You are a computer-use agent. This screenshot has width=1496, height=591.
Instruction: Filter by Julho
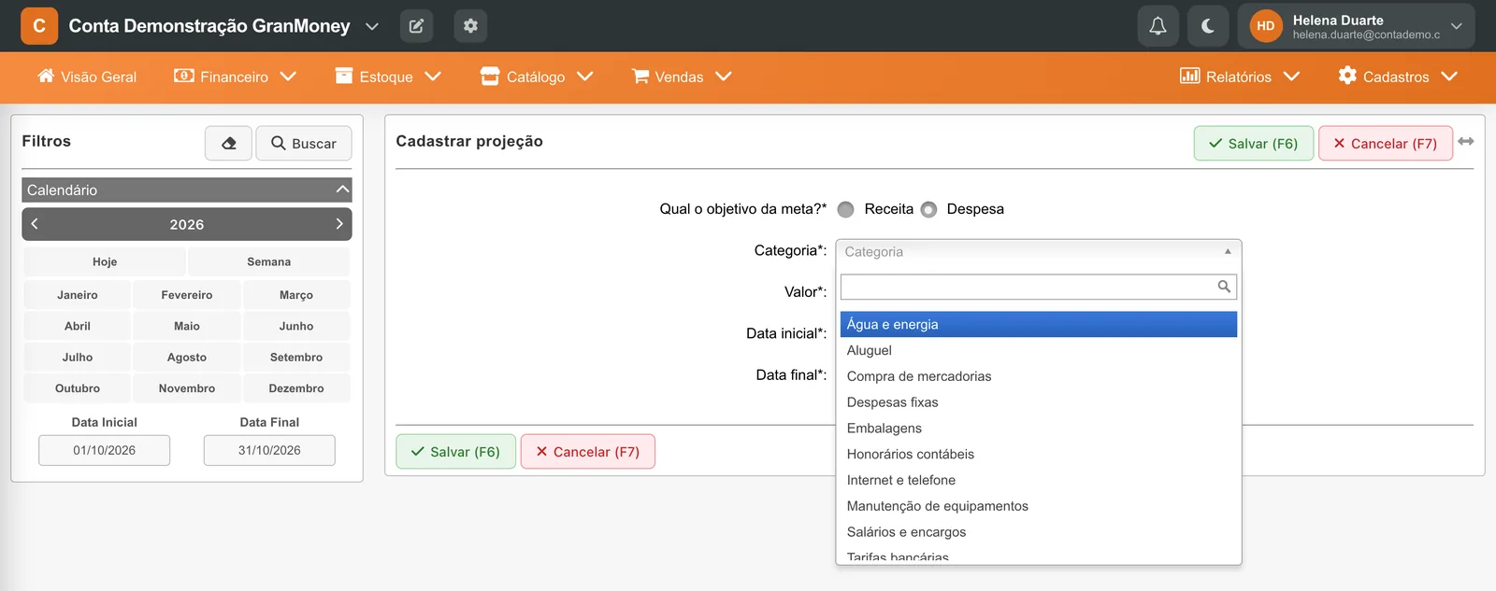(78, 358)
